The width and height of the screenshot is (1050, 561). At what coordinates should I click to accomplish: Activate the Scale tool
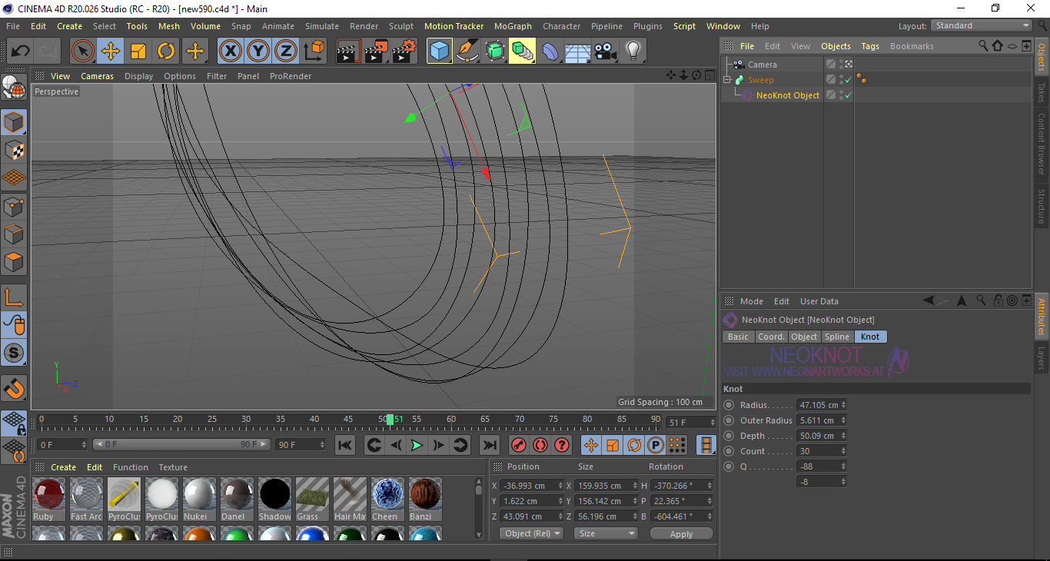point(138,51)
